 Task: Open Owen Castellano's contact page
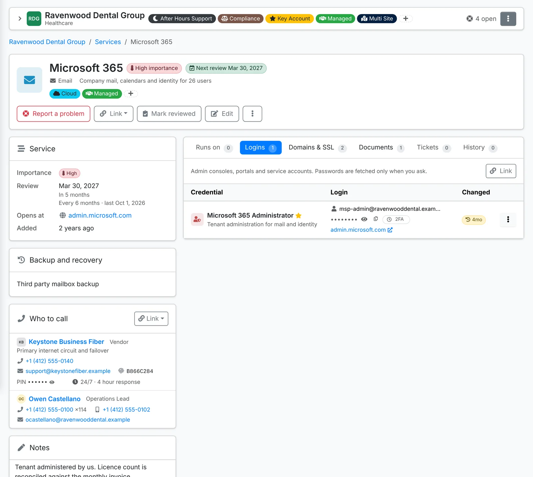(55, 399)
